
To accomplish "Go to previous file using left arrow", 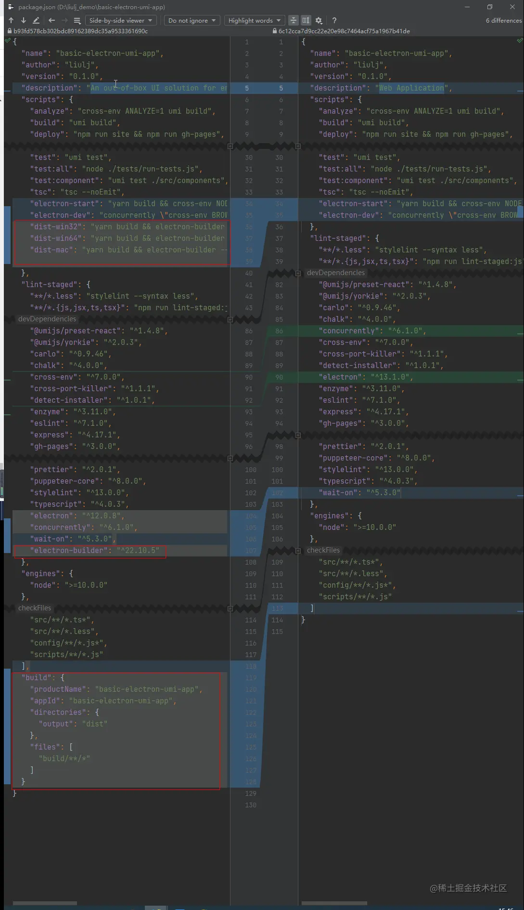I will (51, 20).
